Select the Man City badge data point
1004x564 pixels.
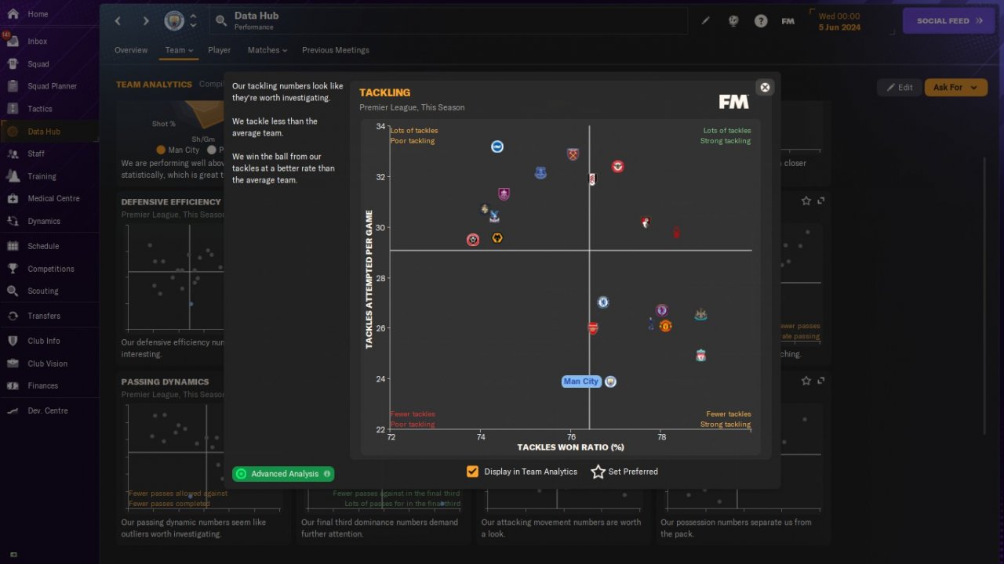point(610,381)
